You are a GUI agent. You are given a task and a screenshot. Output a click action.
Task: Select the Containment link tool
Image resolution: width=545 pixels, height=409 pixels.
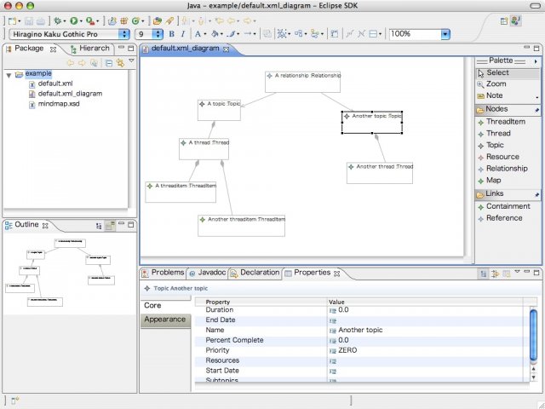(x=508, y=206)
